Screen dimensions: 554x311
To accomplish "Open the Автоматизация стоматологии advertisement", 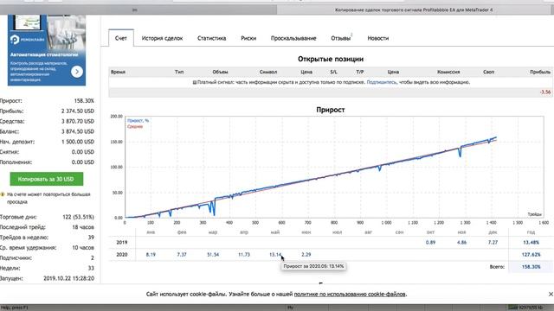I will (x=47, y=50).
